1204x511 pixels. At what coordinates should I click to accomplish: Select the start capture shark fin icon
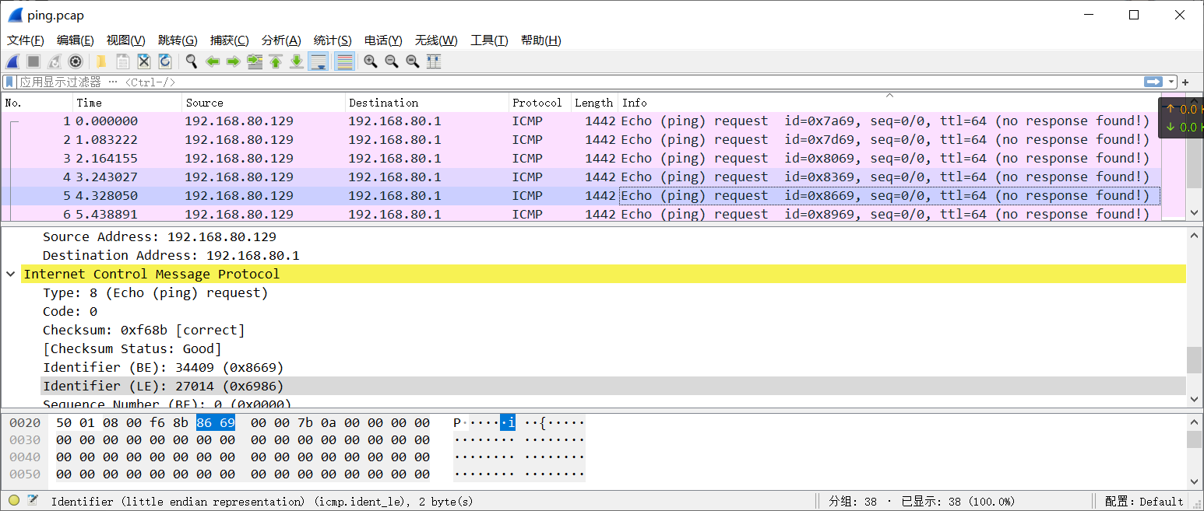coord(11,61)
